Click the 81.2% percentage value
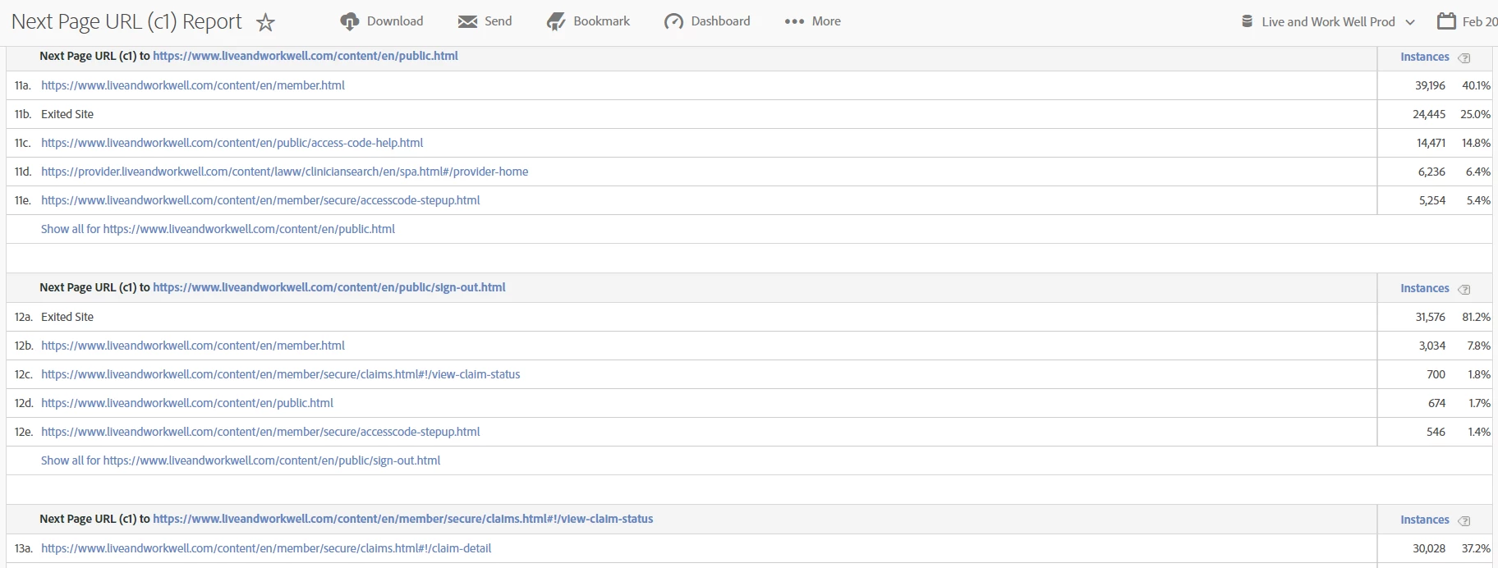This screenshot has width=1498, height=568. coord(1476,317)
